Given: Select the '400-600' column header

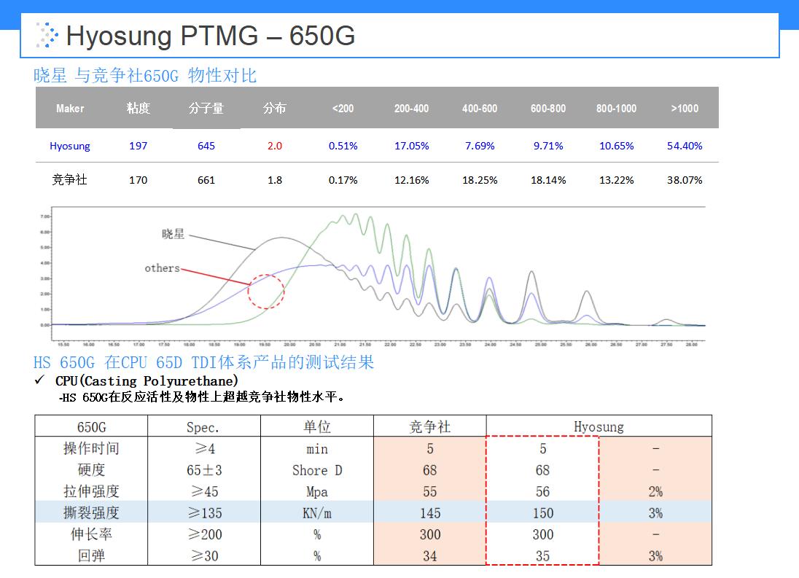Looking at the screenshot, I should coord(480,109).
